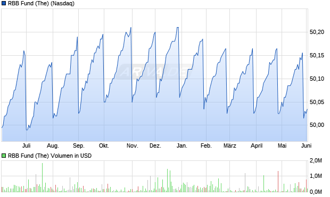
Task: Click the Okt. month label
Action: (104, 145)
